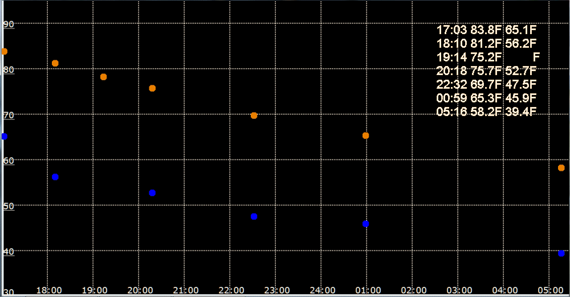Click the orange data point at 81.2F

(55, 63)
